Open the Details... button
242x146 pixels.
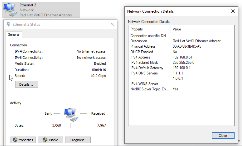point(26,84)
